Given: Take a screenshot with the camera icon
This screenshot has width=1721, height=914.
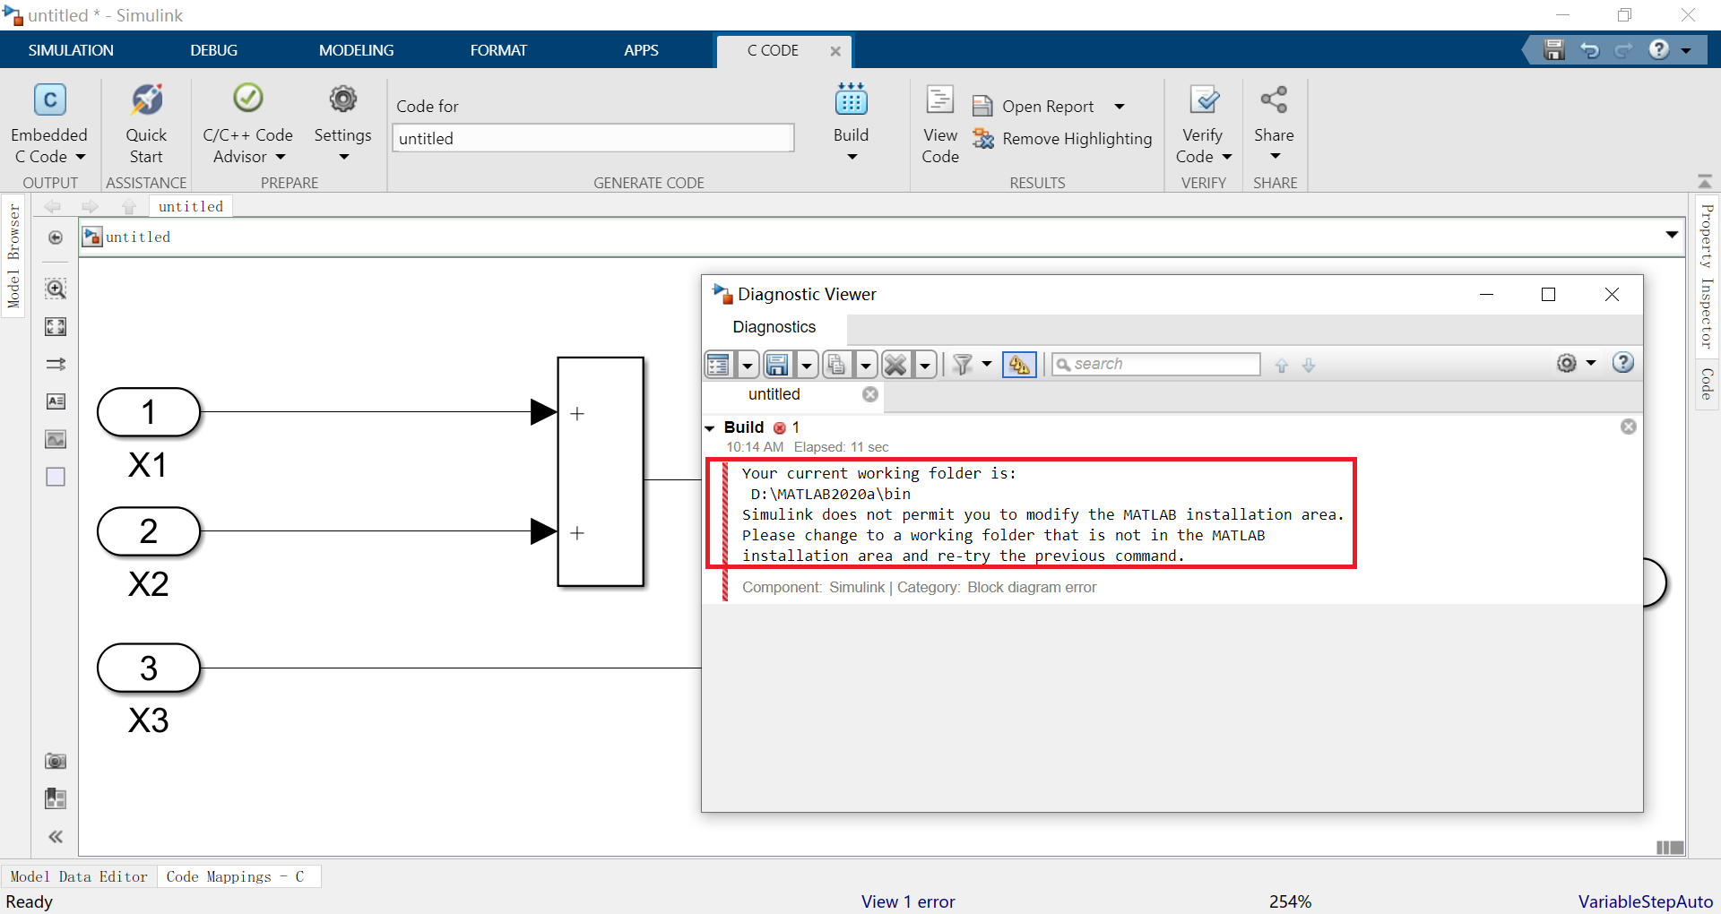Looking at the screenshot, I should point(56,761).
